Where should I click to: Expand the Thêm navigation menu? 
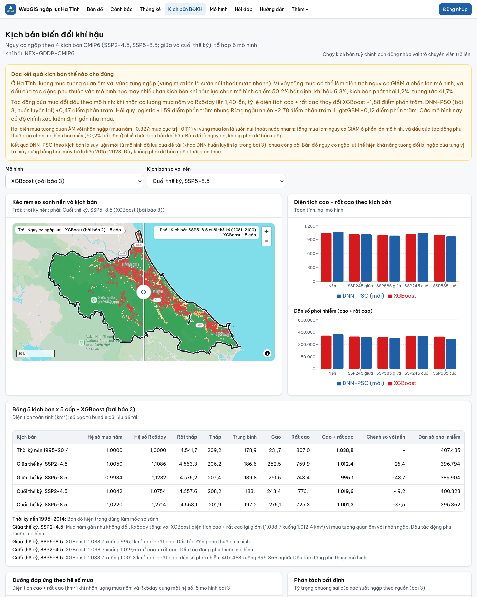coord(300,9)
